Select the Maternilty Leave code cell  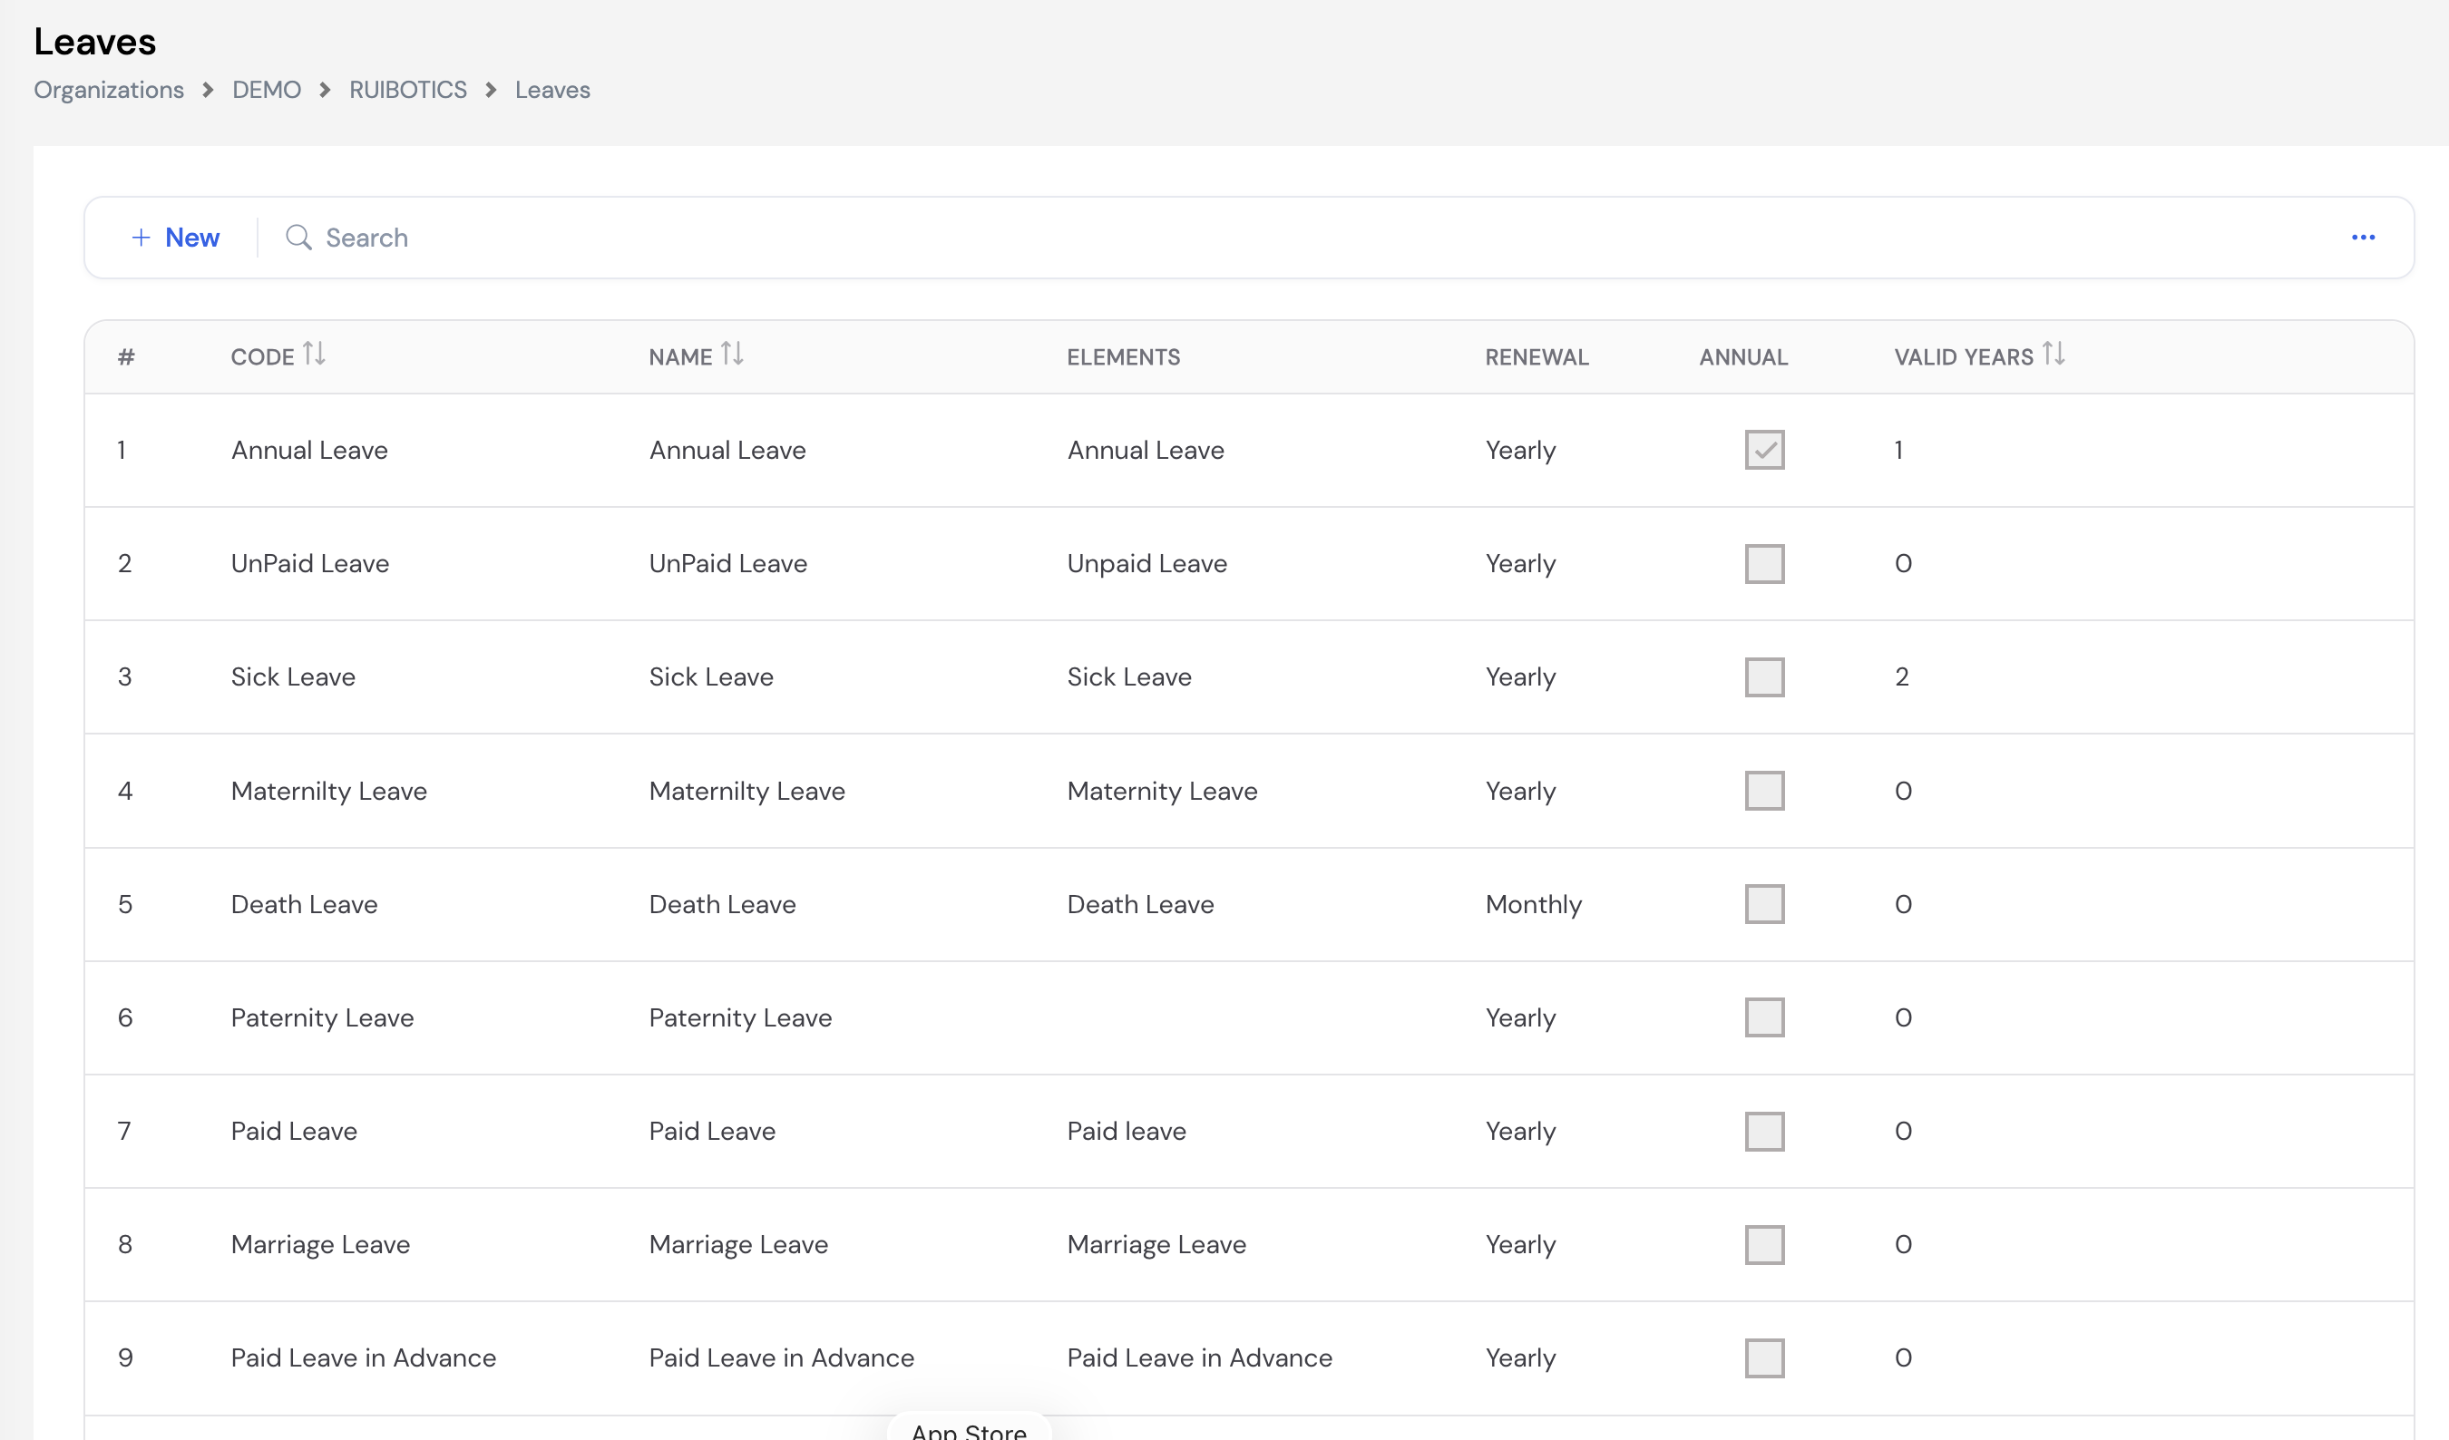(328, 791)
